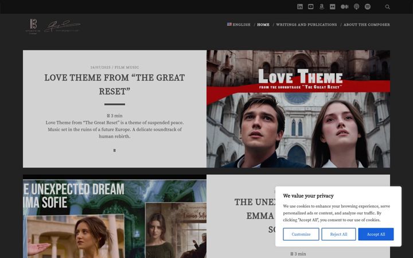
Task: Open the YouTube channel icon
Action: (x=311, y=7)
